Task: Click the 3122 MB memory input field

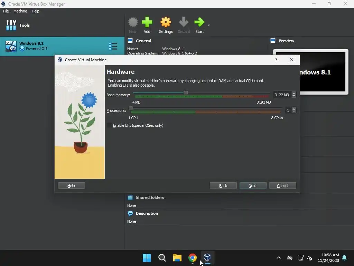Action: click(282, 95)
